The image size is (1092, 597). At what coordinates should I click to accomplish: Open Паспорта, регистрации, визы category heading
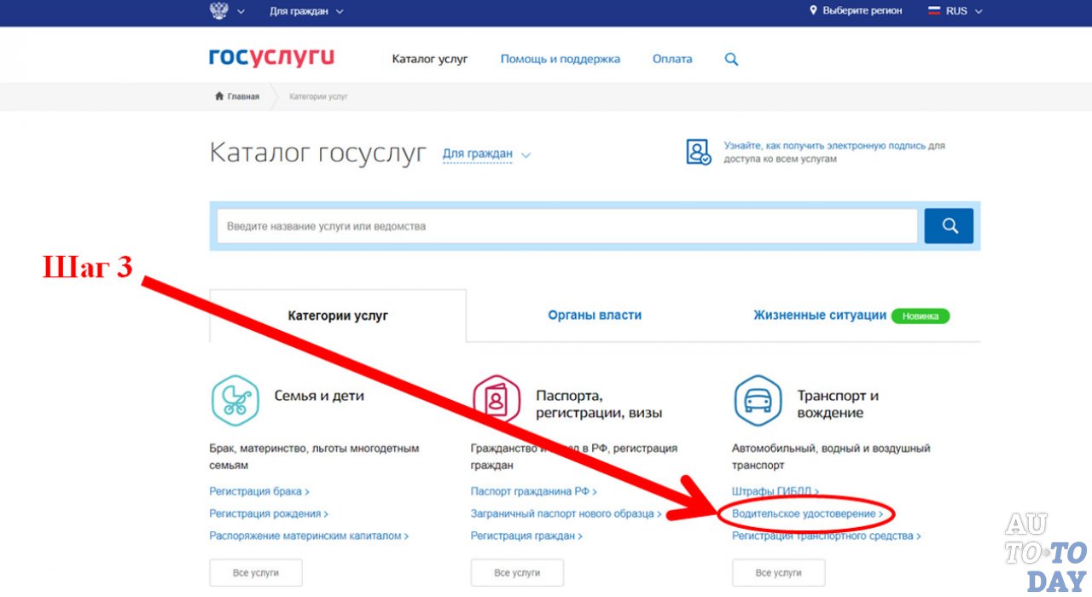[599, 404]
